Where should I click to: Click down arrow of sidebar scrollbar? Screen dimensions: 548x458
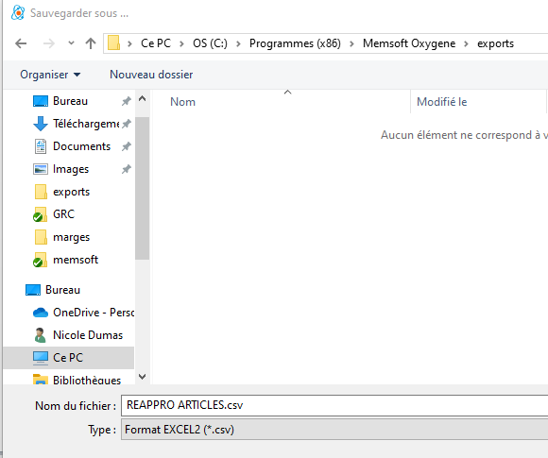click(x=143, y=377)
